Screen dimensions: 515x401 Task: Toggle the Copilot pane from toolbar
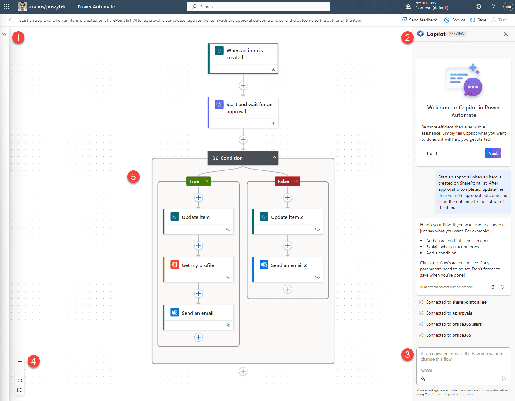click(x=455, y=20)
